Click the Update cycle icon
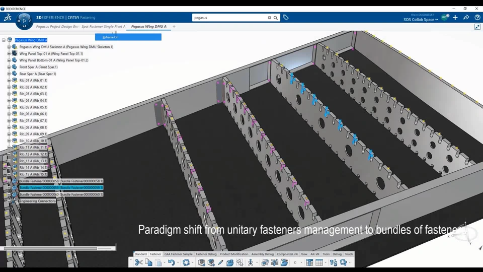The height and width of the screenshot is (272, 483). coord(186,262)
